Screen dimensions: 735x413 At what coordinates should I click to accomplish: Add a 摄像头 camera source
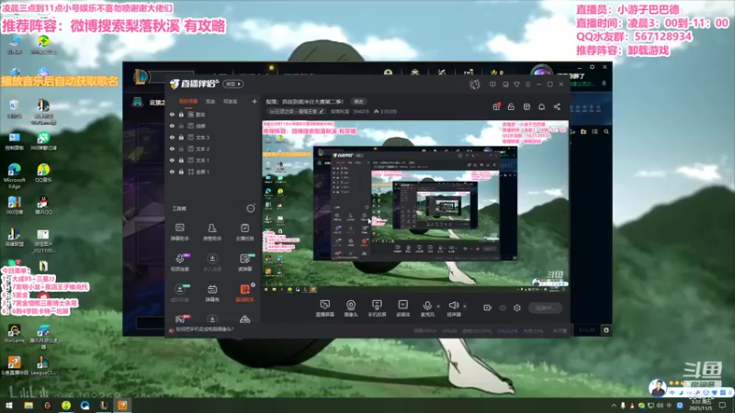[x=351, y=308]
